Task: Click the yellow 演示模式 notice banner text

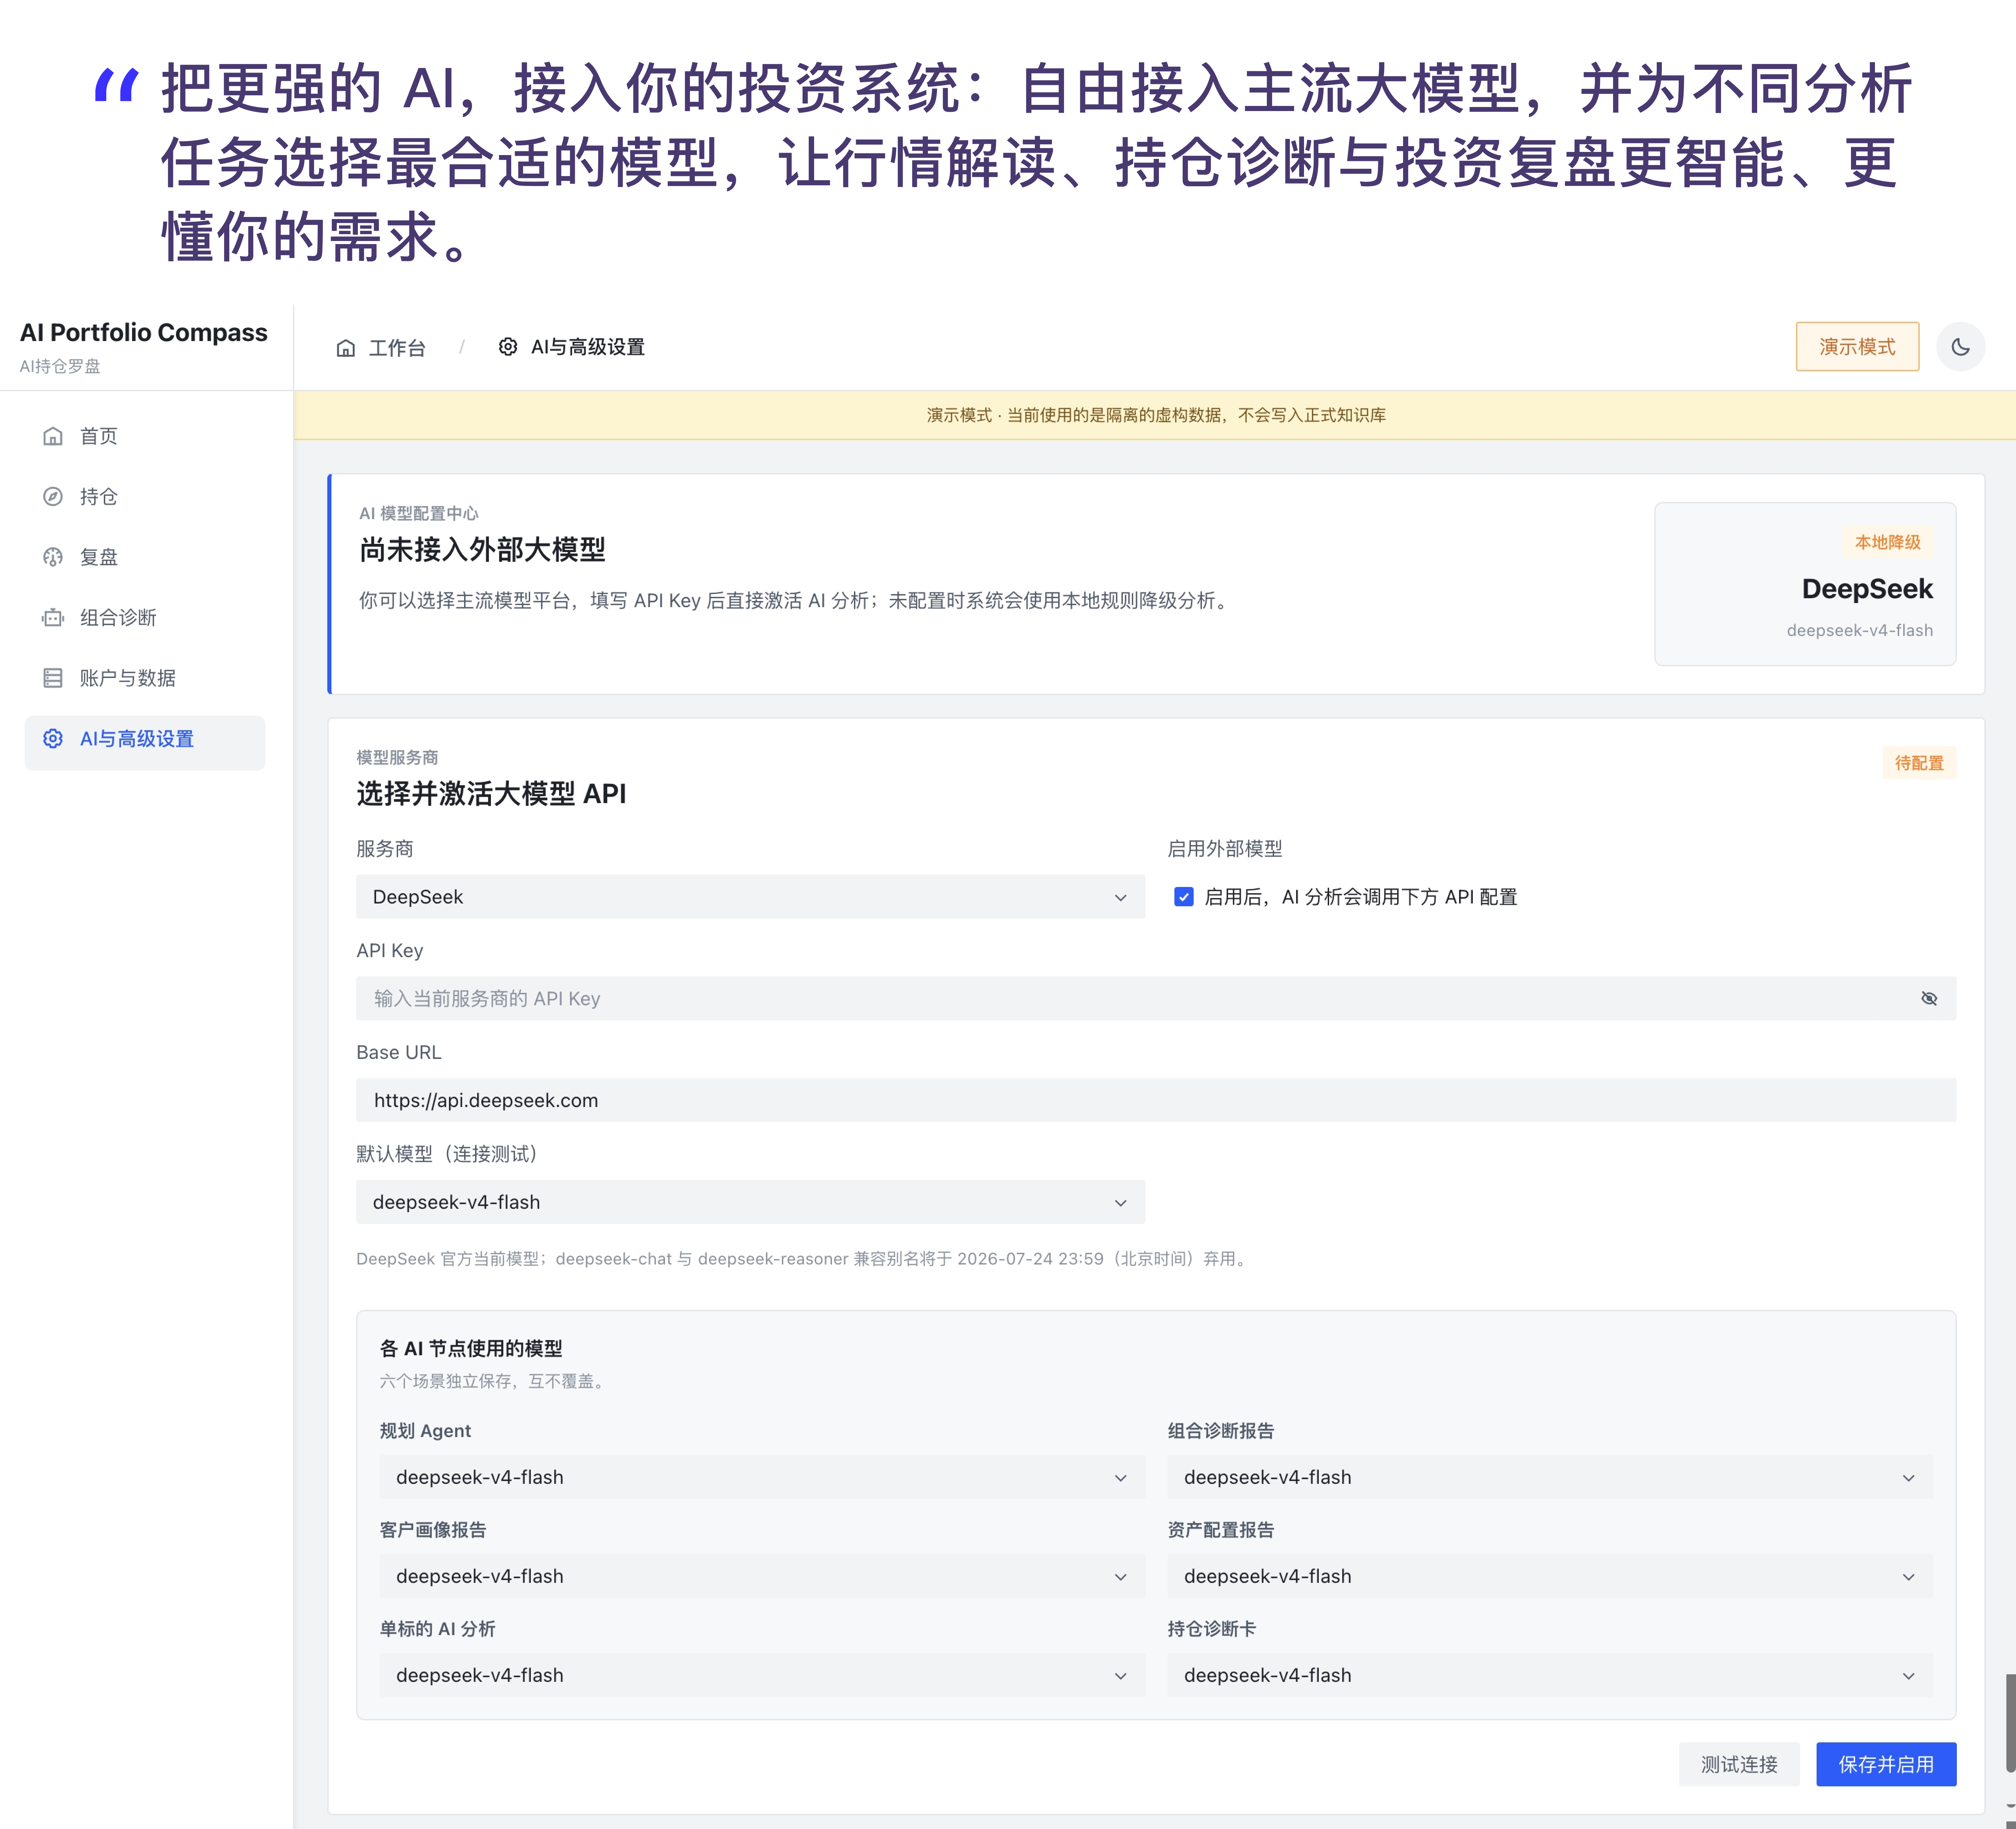Action: click(x=1156, y=415)
